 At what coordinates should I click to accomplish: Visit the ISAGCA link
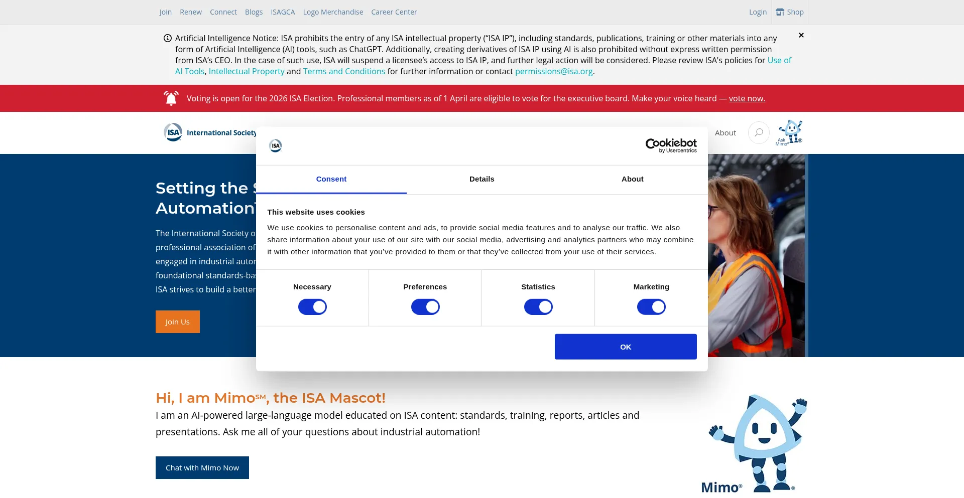(x=283, y=12)
